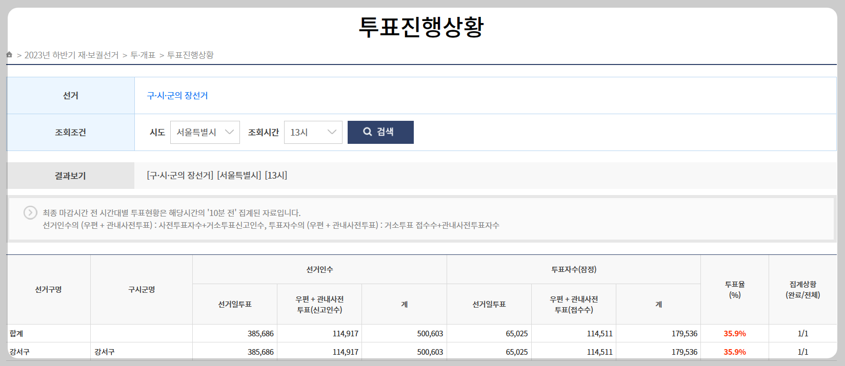This screenshot has height=366, width=845.
Task: Click the 35.9% value in the 강서구 row
Action: pos(735,352)
